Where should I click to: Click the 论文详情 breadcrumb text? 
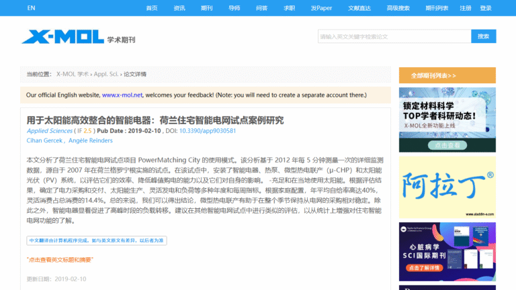[135, 75]
